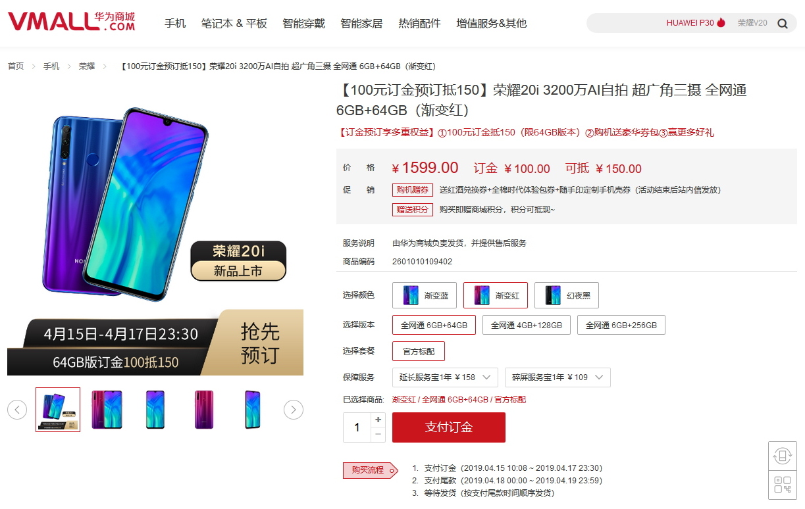The height and width of the screenshot is (509, 805).
Task: Choose the 全网通 4GB+128GB version
Action: [x=526, y=325]
